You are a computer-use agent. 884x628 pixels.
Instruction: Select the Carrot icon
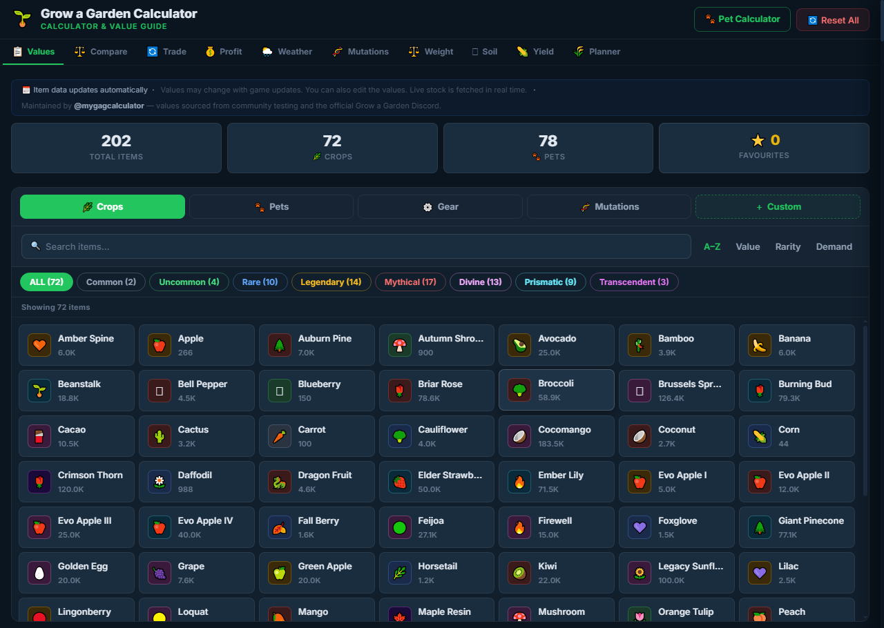pos(280,436)
